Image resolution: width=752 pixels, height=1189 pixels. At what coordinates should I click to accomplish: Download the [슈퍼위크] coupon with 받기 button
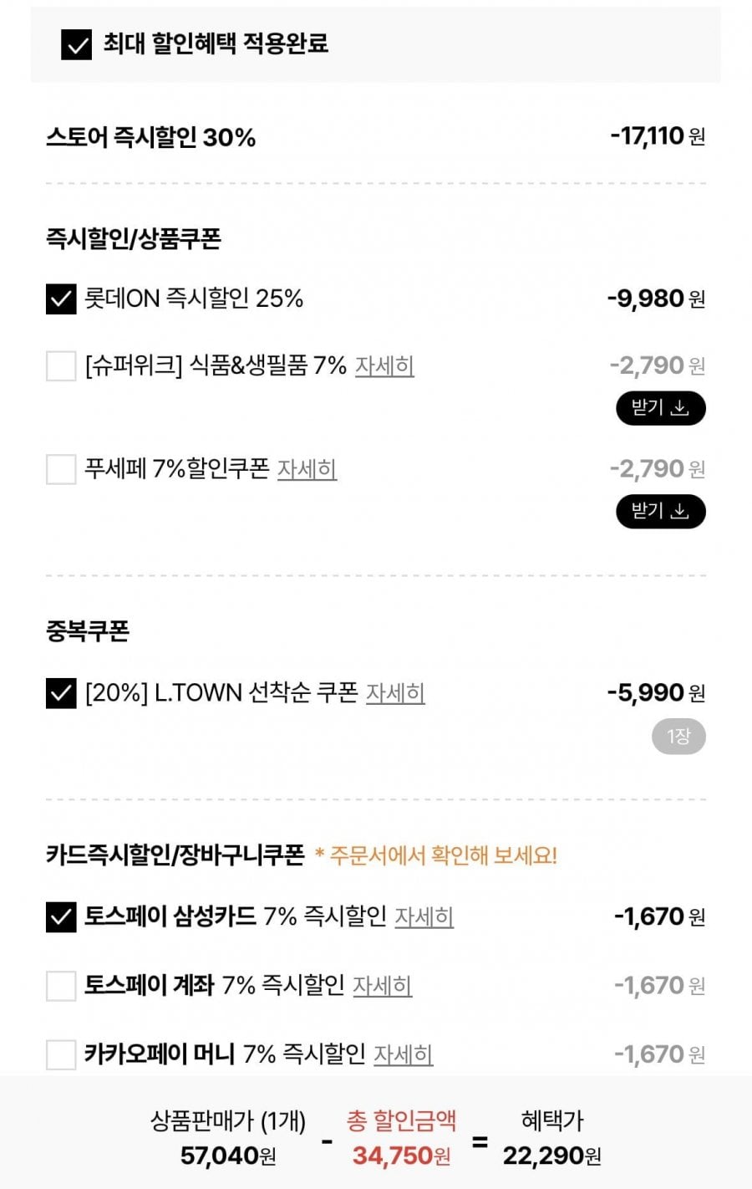(660, 408)
